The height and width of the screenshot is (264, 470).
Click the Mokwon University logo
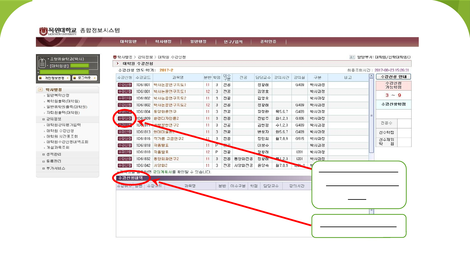(58, 31)
